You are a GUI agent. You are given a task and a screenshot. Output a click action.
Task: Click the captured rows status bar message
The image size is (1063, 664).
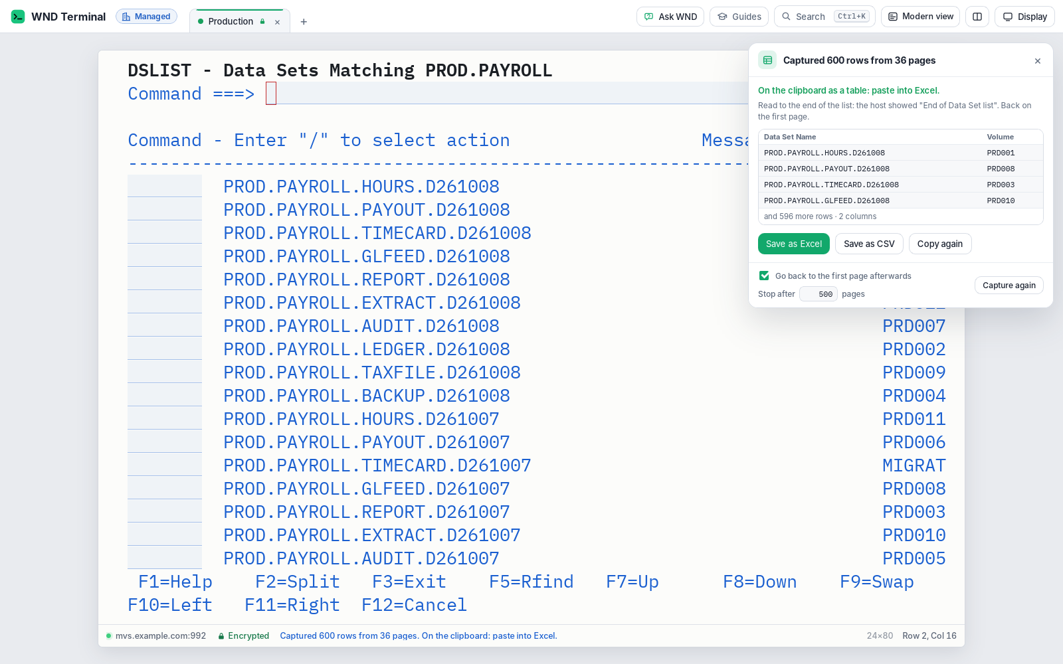click(419, 635)
